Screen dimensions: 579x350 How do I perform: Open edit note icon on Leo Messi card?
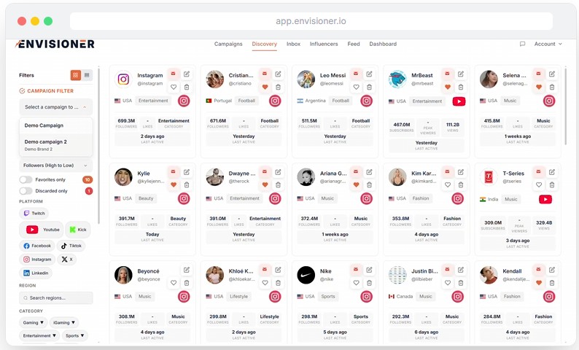pyautogui.click(x=369, y=74)
